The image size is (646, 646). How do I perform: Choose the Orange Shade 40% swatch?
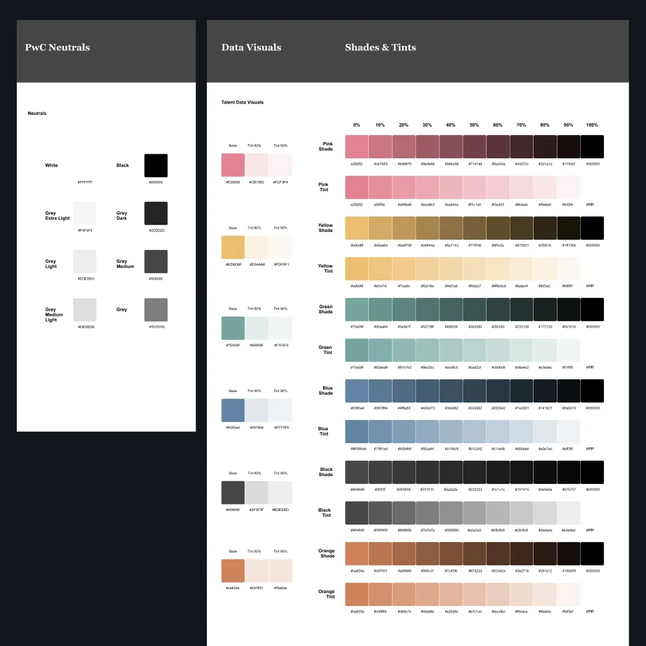(451, 554)
